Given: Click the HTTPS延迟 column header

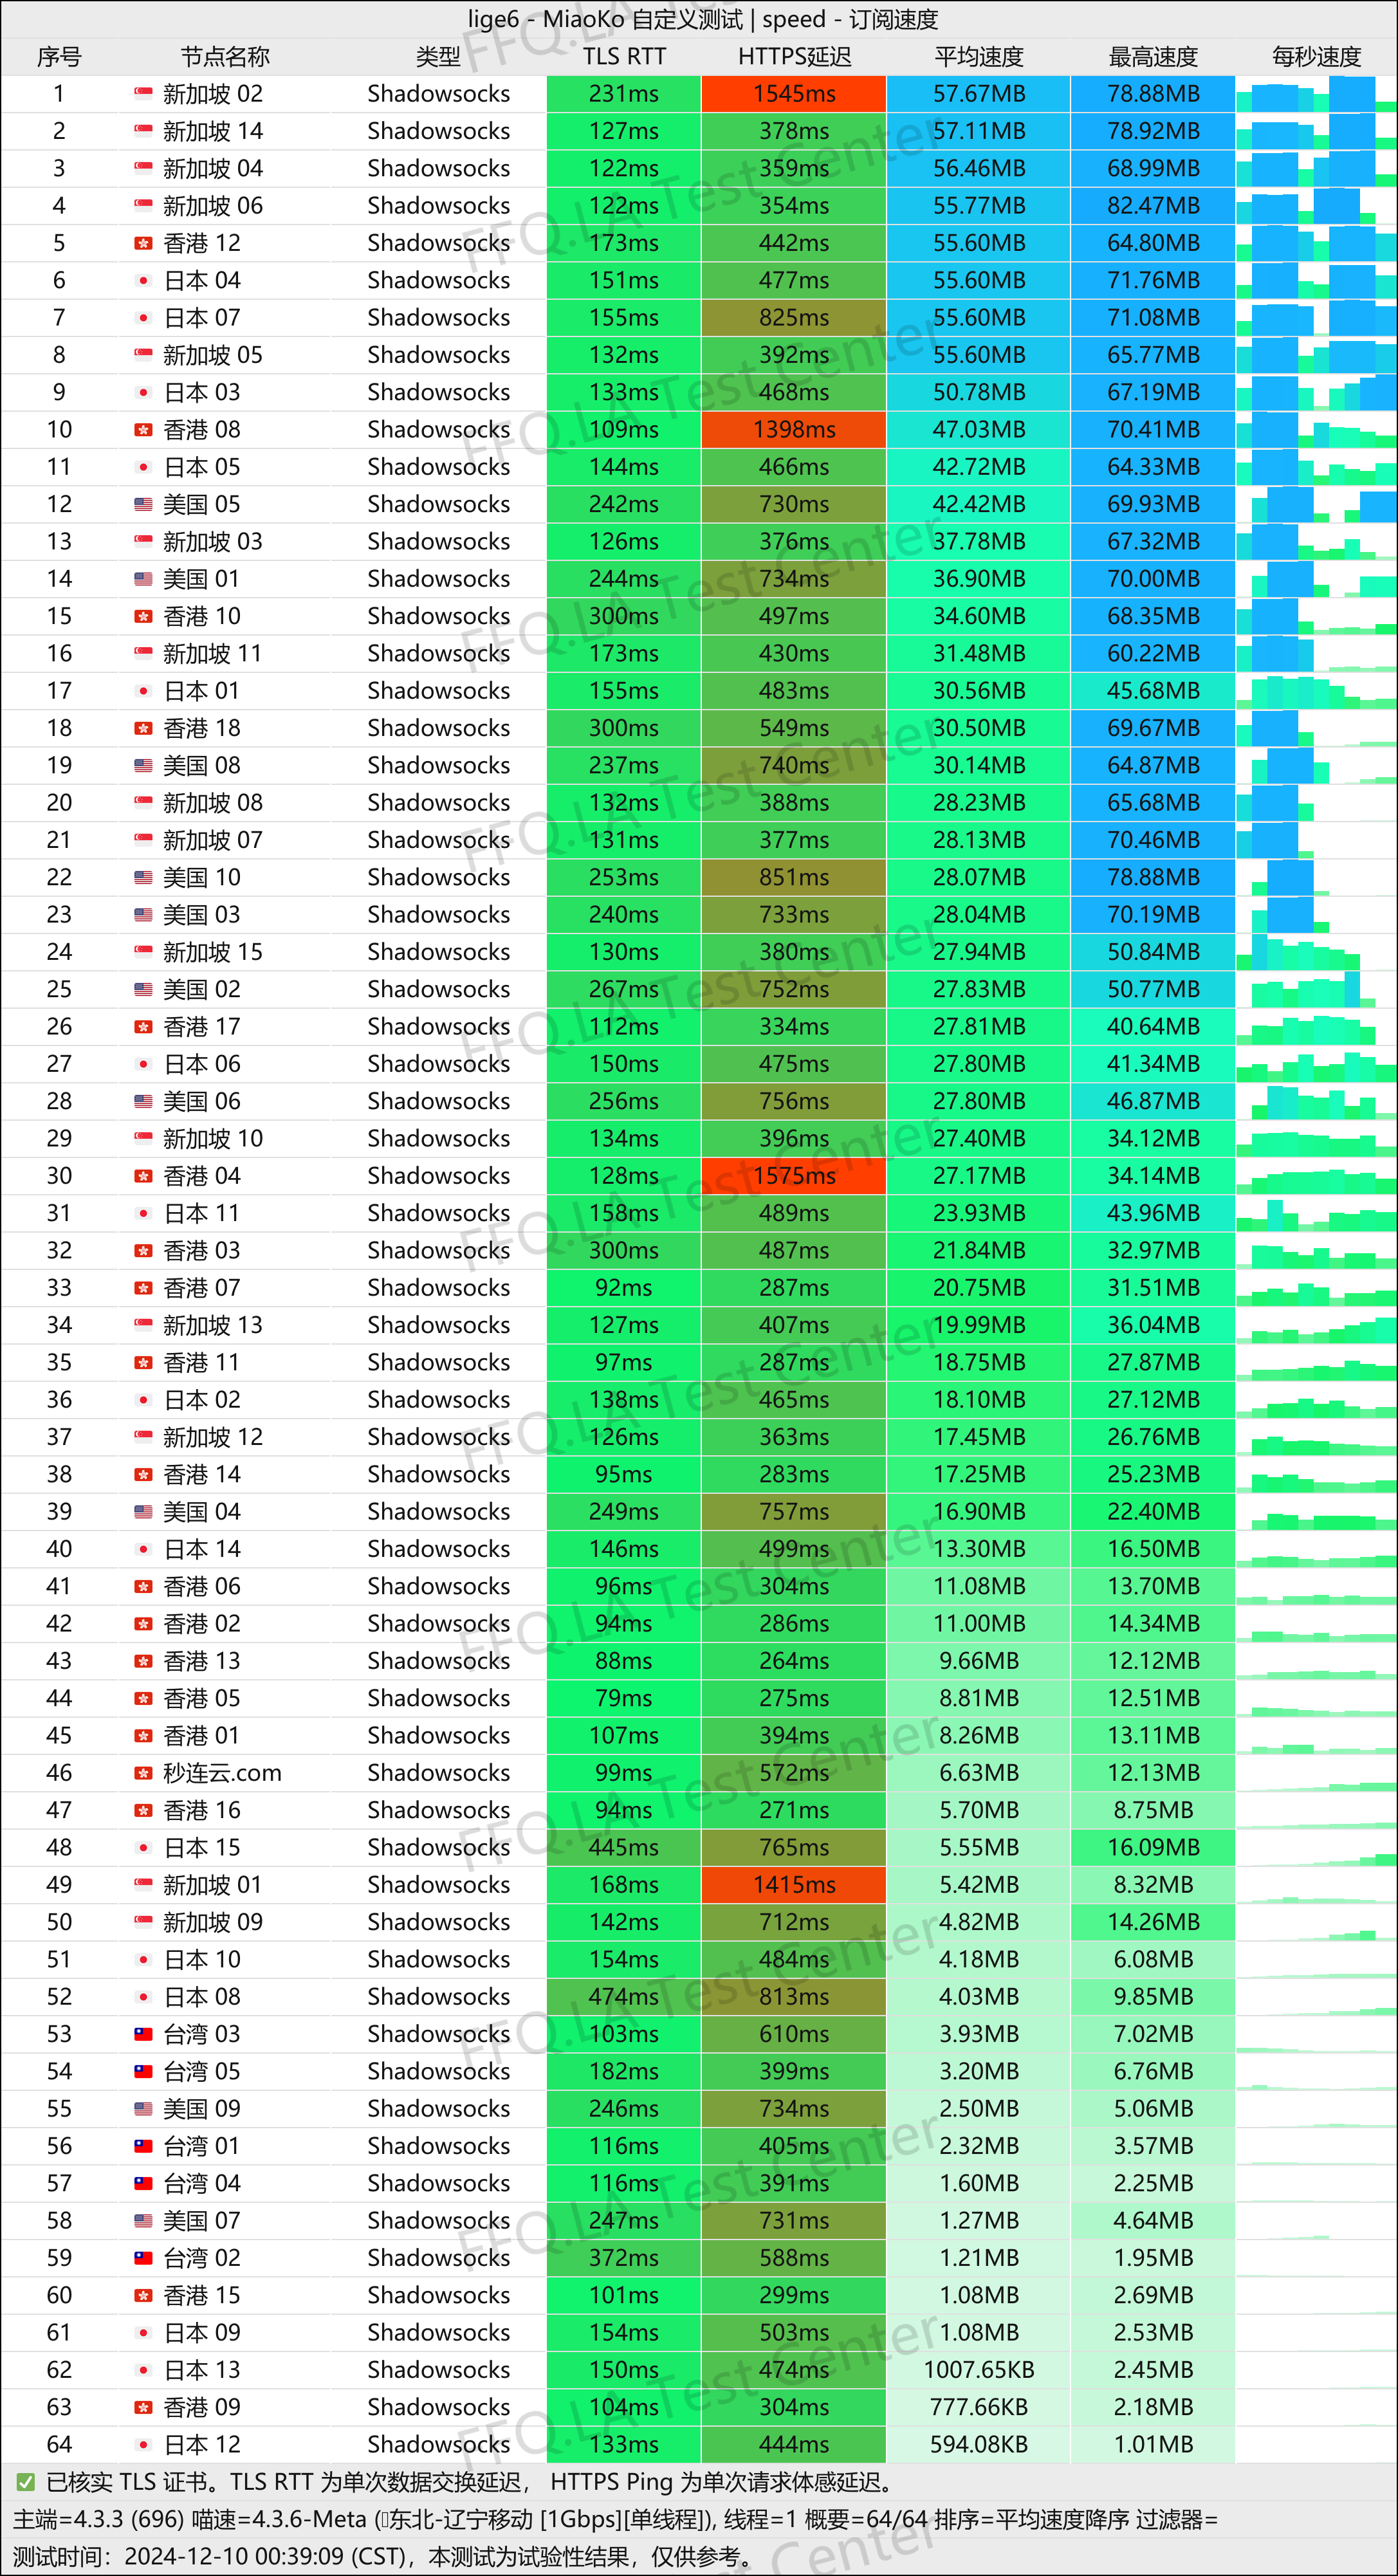Looking at the screenshot, I should tap(794, 57).
